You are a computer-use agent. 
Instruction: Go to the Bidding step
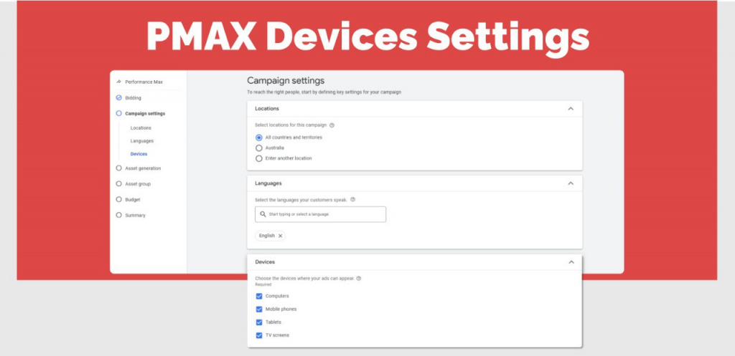[133, 97]
